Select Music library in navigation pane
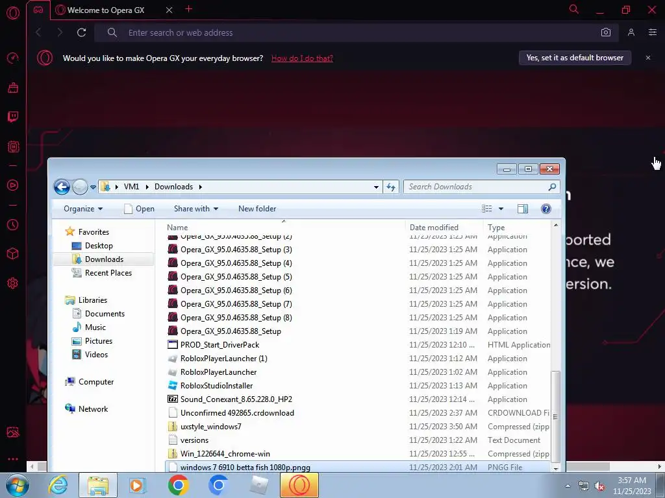This screenshot has width=665, height=498. click(x=95, y=327)
